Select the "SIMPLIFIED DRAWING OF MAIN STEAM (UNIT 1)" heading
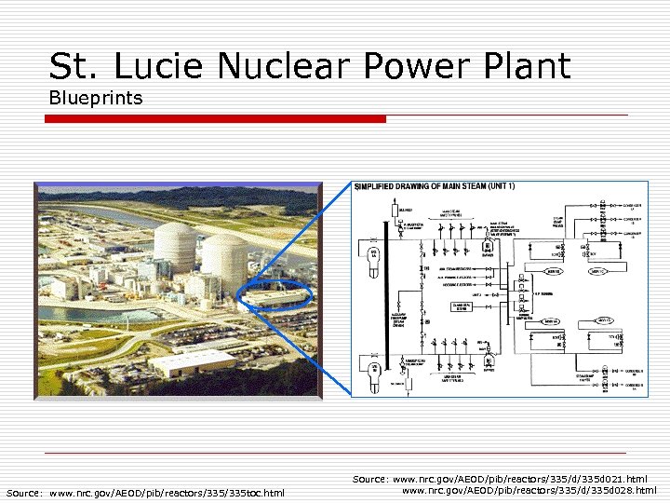This screenshot has height=503, width=670. point(435,186)
